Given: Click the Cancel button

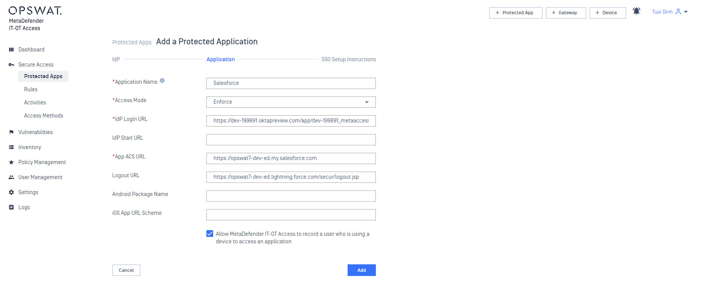Looking at the screenshot, I should [126, 270].
